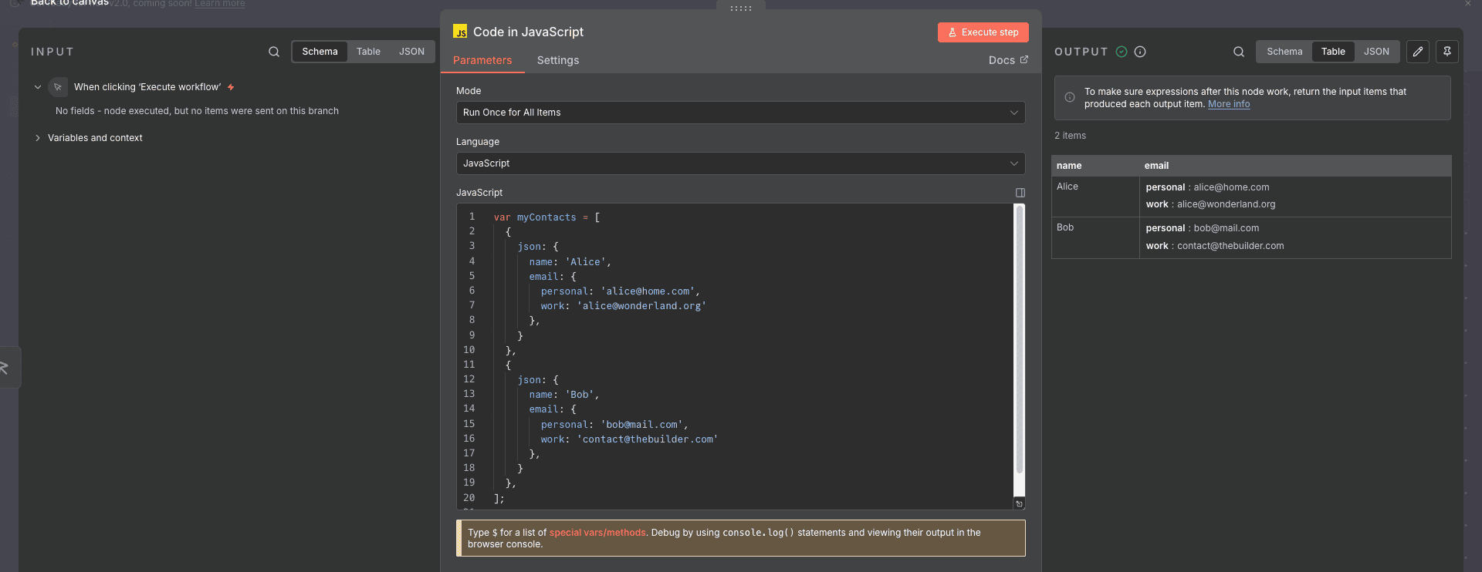The image size is (1482, 572).
Task: Click the Learn more link at the top
Action: click(x=220, y=4)
